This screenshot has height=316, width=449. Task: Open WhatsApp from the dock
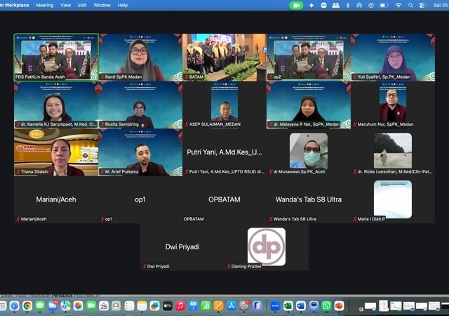click(x=326, y=306)
